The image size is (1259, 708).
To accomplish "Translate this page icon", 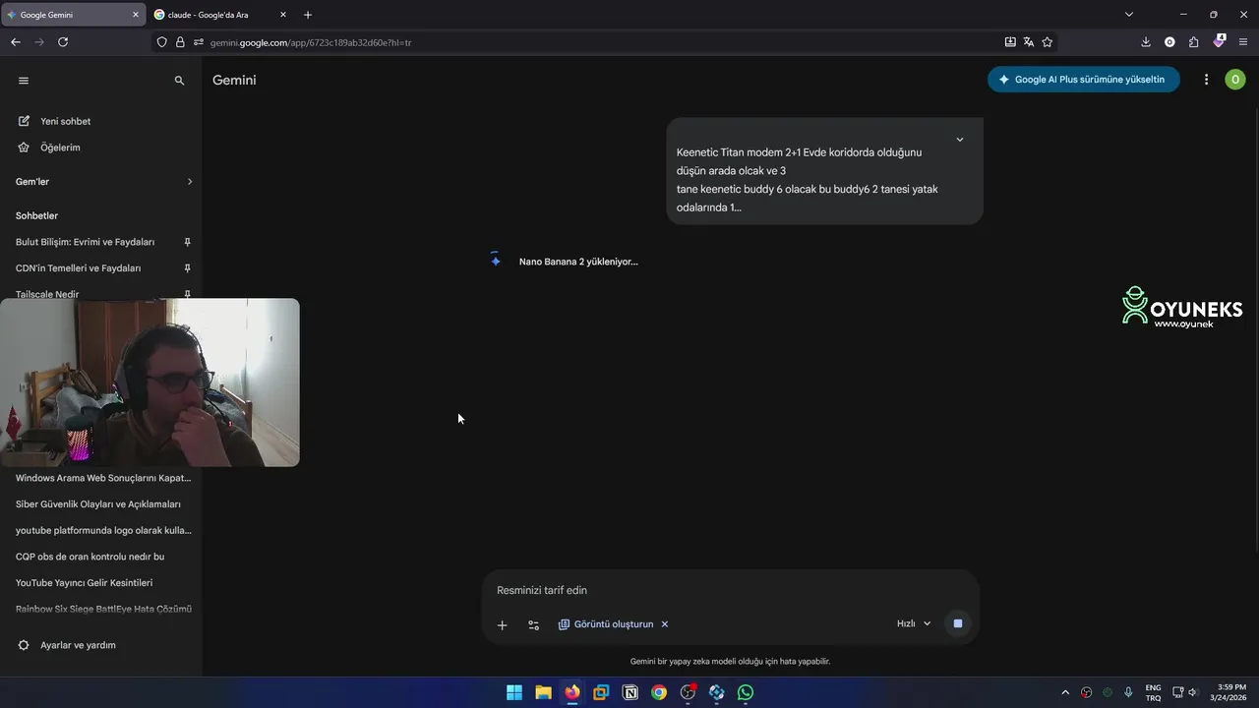I will (1029, 42).
